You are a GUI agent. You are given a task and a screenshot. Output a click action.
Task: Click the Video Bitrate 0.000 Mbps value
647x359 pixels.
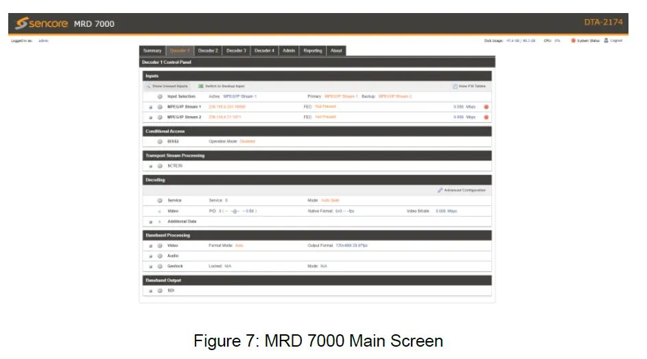tap(447, 211)
